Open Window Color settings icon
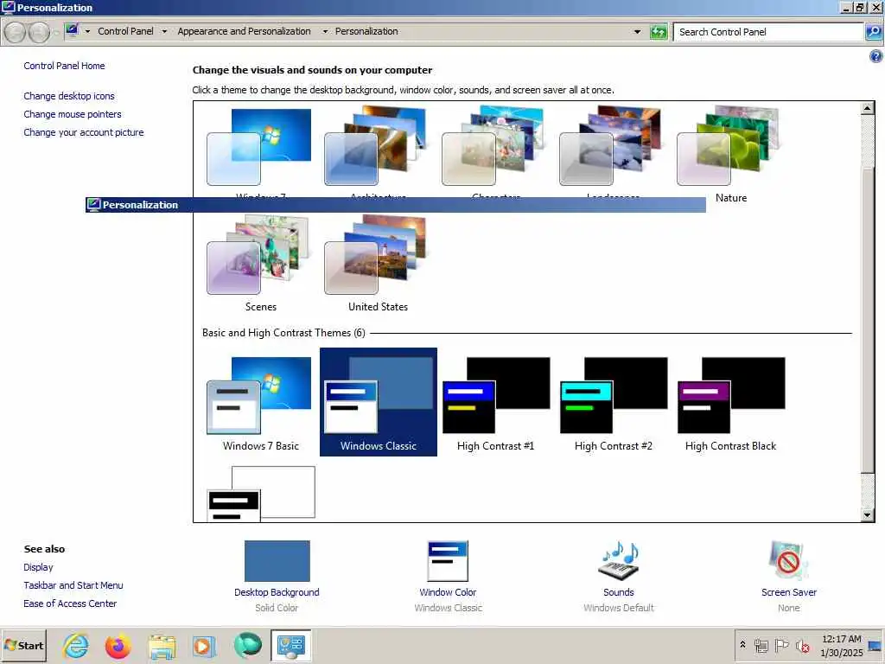This screenshot has height=664, width=885. (x=448, y=560)
